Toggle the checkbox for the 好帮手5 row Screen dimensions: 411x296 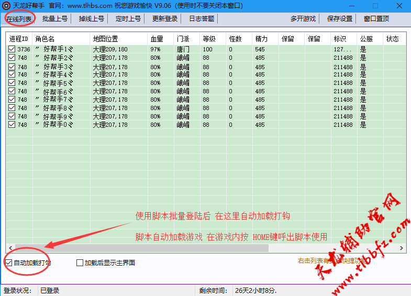coord(12,83)
